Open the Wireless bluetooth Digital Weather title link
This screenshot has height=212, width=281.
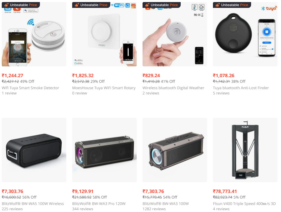click(x=173, y=88)
